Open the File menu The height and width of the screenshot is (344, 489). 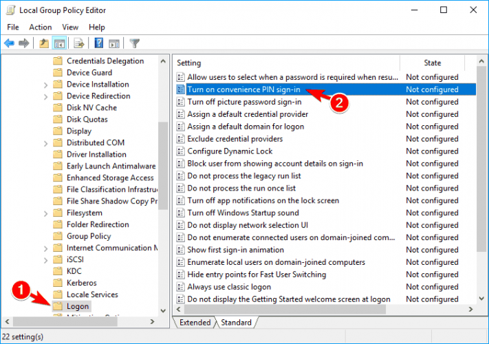(x=13, y=27)
